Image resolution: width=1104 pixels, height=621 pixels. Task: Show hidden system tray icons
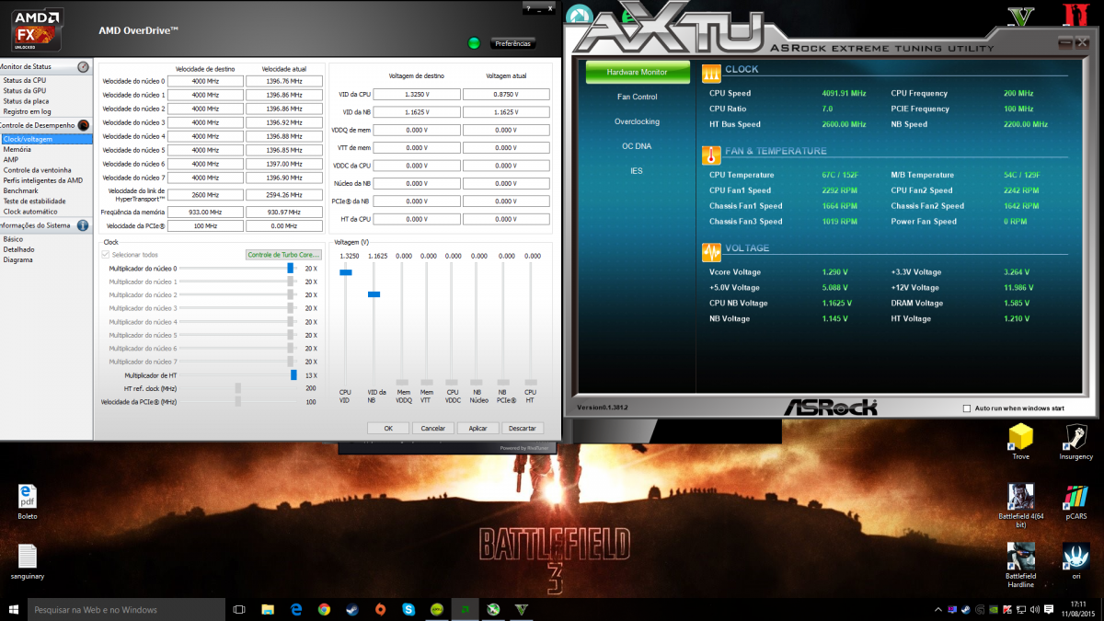pos(938,609)
